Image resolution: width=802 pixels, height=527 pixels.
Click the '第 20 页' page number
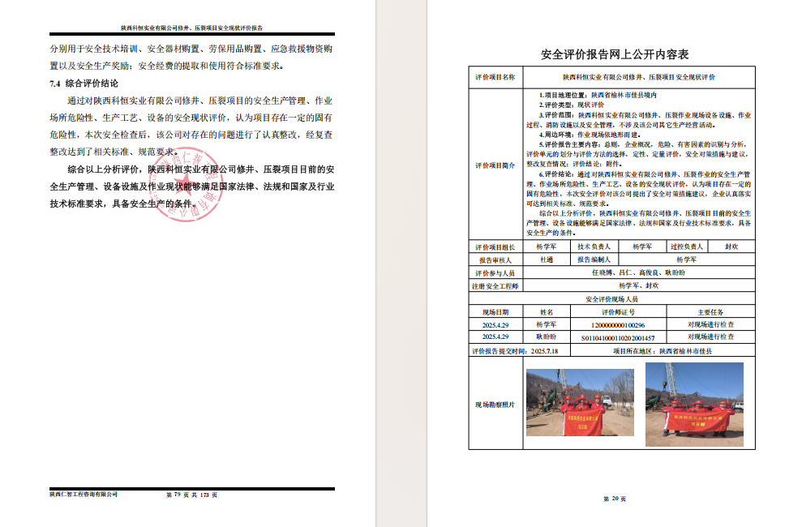point(614,499)
